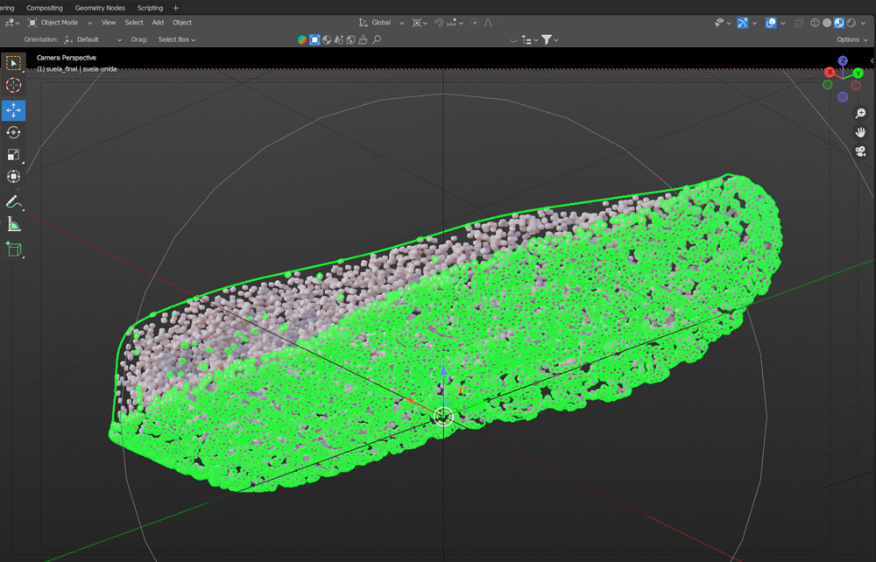The image size is (876, 562).
Task: Open the Add menu
Action: pyautogui.click(x=158, y=23)
